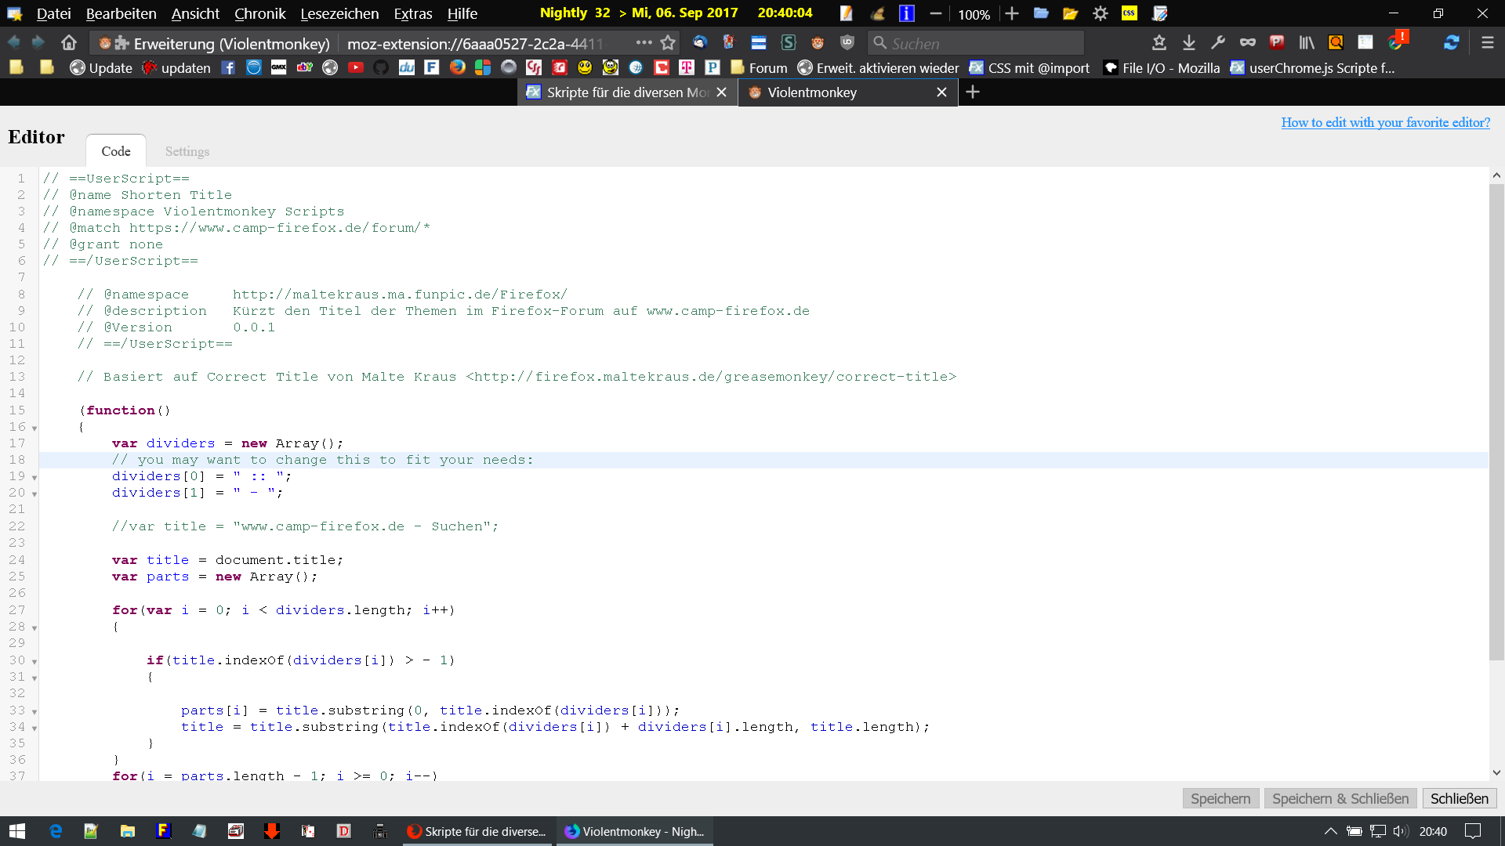Screen dimensions: 1505x846
Task: Click the Violentmonkey monkey toolbar icon
Action: (x=818, y=43)
